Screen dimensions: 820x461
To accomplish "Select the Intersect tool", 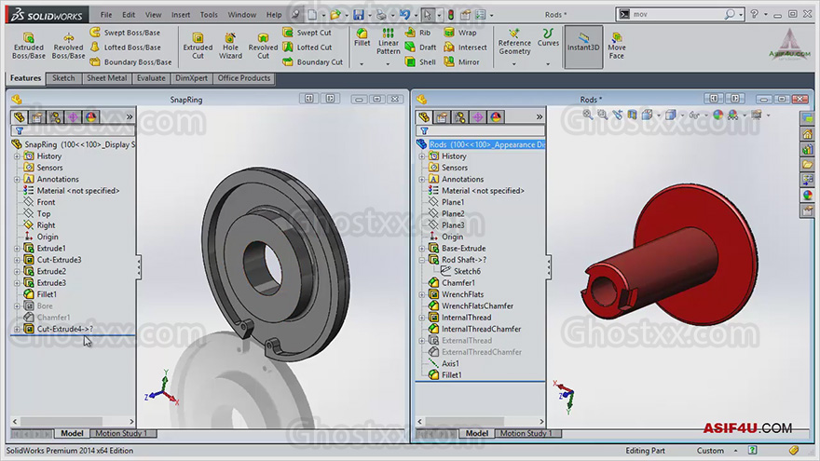I will [x=465, y=47].
